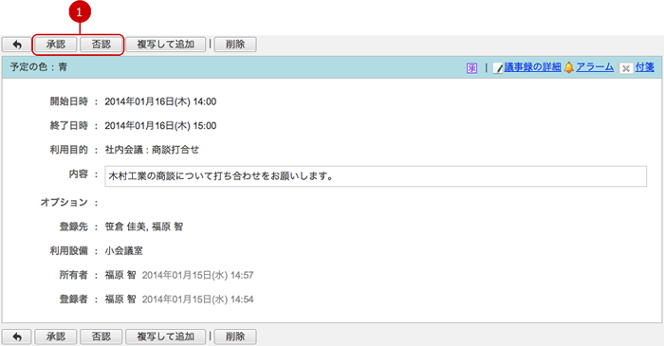Image resolution: width=664 pixels, height=346 pixels.
Task: Click the 内容 text box about 木村工業
Action: tap(376, 176)
